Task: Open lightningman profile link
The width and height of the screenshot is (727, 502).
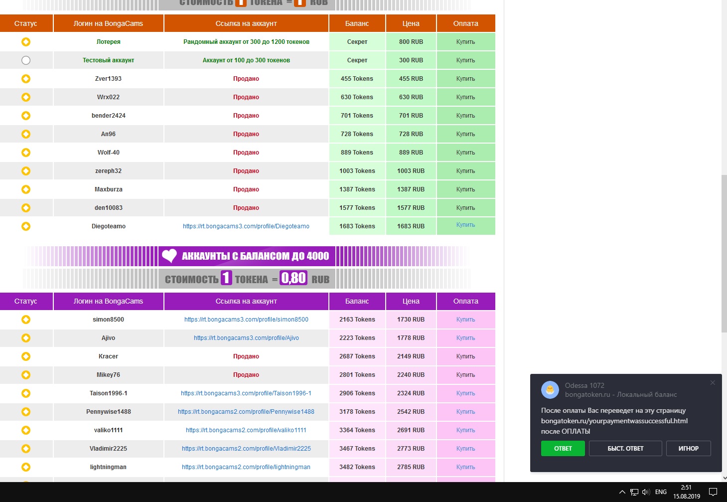Action: [x=246, y=467]
